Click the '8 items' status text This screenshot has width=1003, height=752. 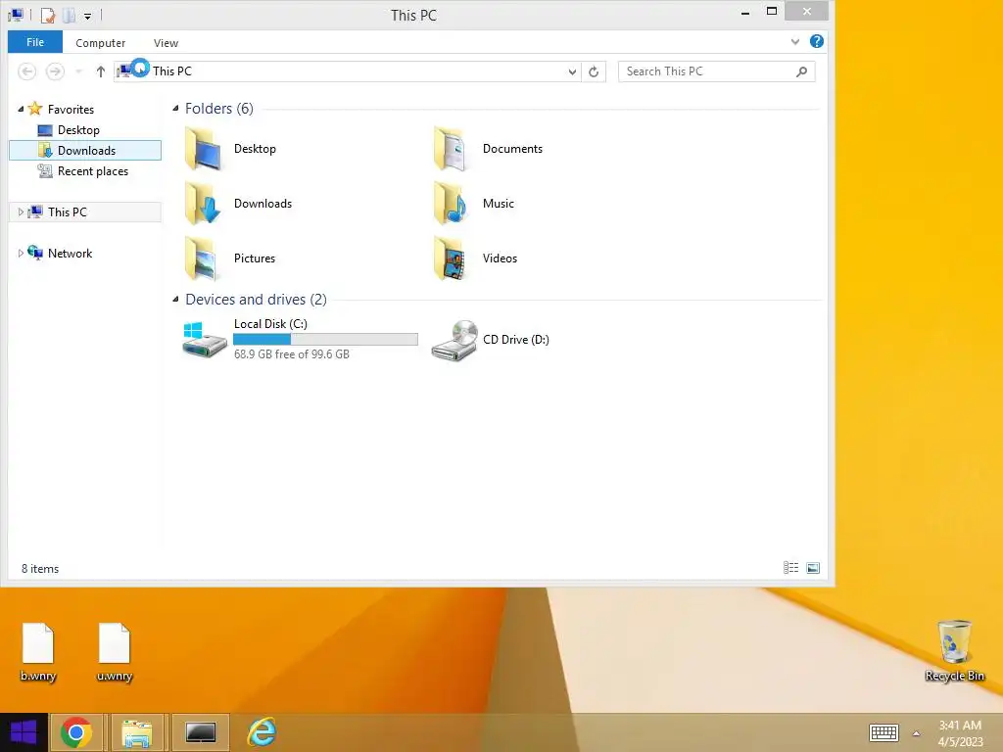(x=40, y=569)
